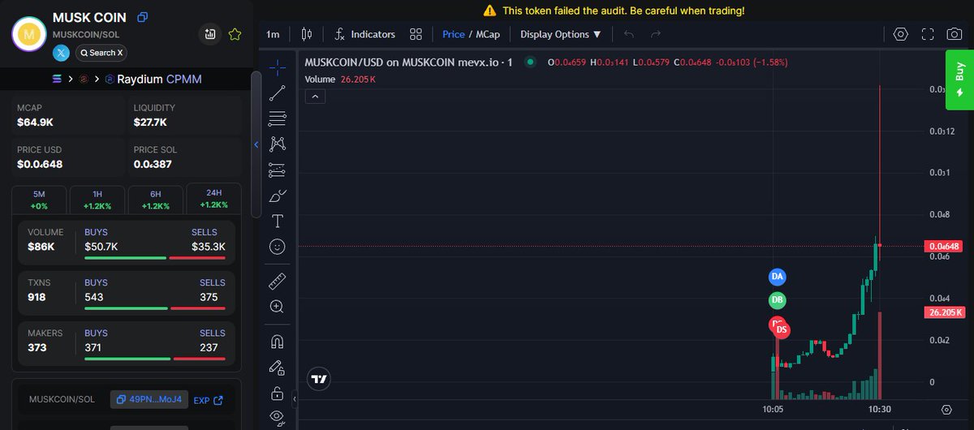Copy pair address 49PN...MoJ4
Image resolution: width=974 pixels, height=430 pixels.
tap(150, 400)
